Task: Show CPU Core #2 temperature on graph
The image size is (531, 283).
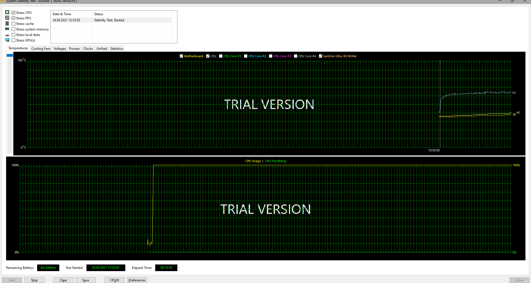Action: pyautogui.click(x=246, y=56)
